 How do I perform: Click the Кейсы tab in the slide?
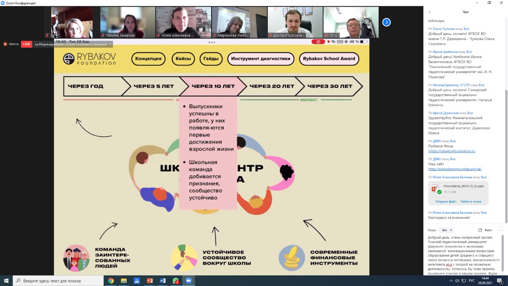pyautogui.click(x=183, y=59)
